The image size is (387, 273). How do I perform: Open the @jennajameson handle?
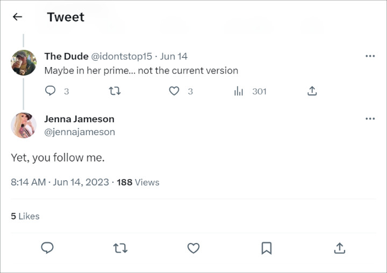coord(80,132)
